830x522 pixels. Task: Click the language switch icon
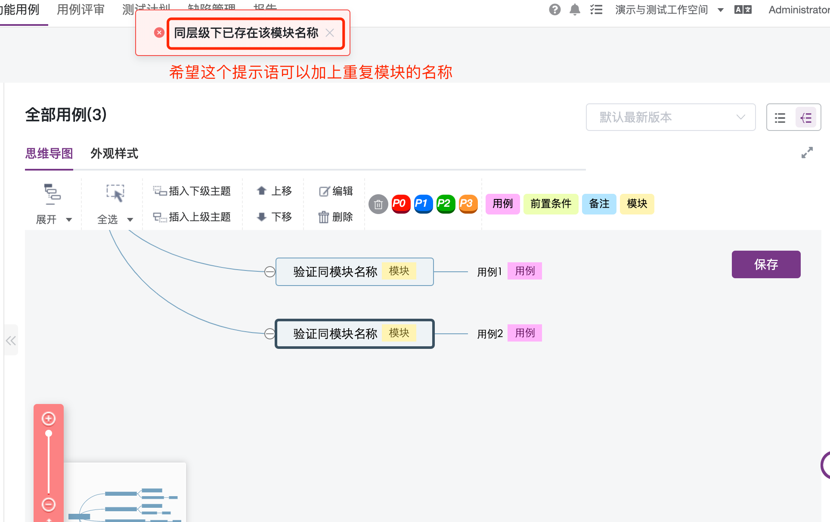pos(743,9)
